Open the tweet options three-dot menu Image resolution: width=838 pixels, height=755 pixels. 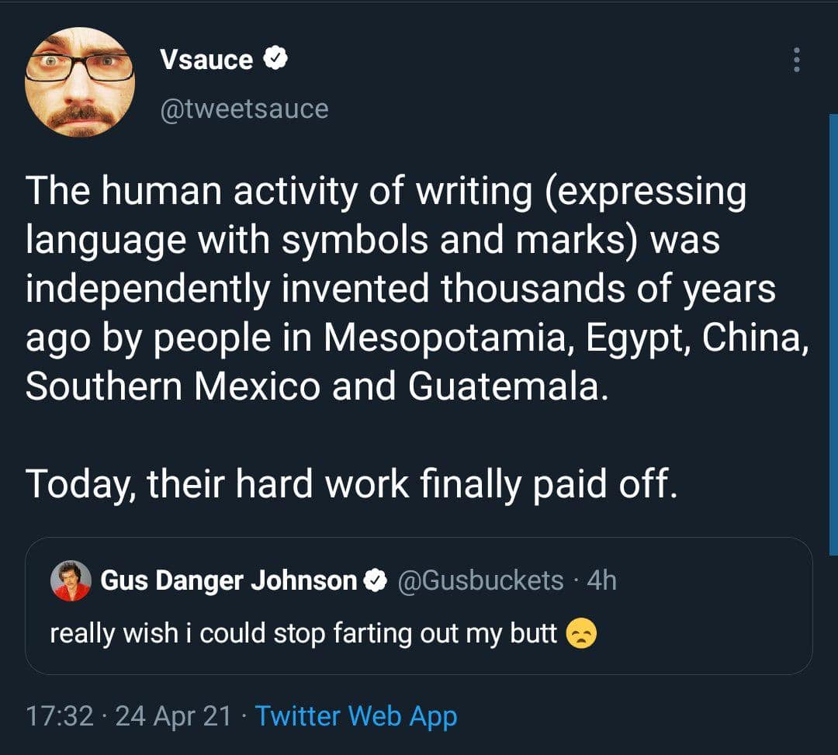796,59
